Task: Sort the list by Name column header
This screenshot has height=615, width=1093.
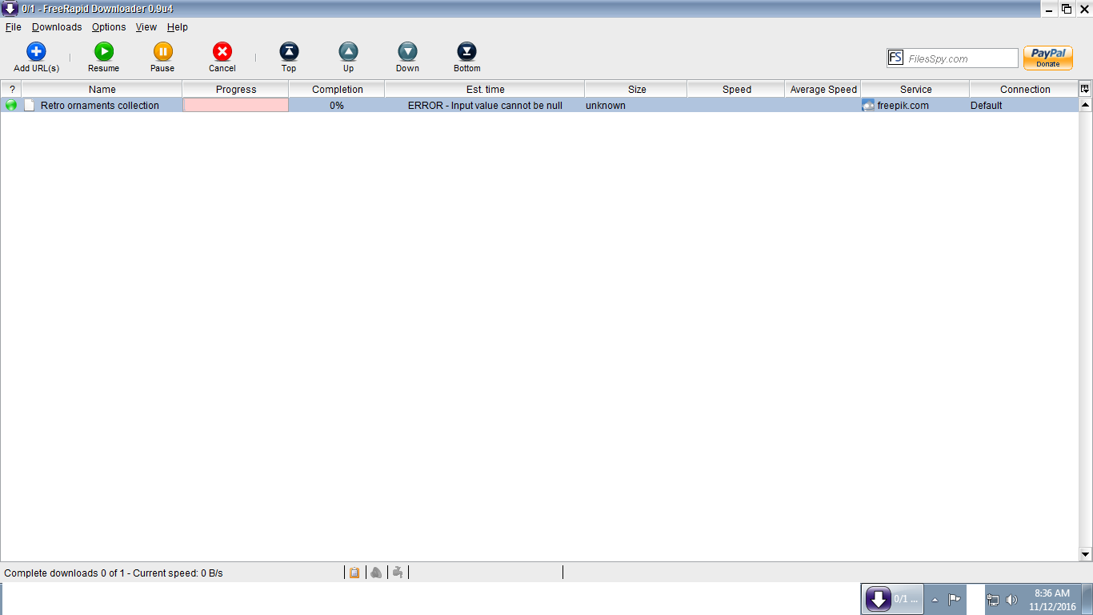Action: coord(102,90)
